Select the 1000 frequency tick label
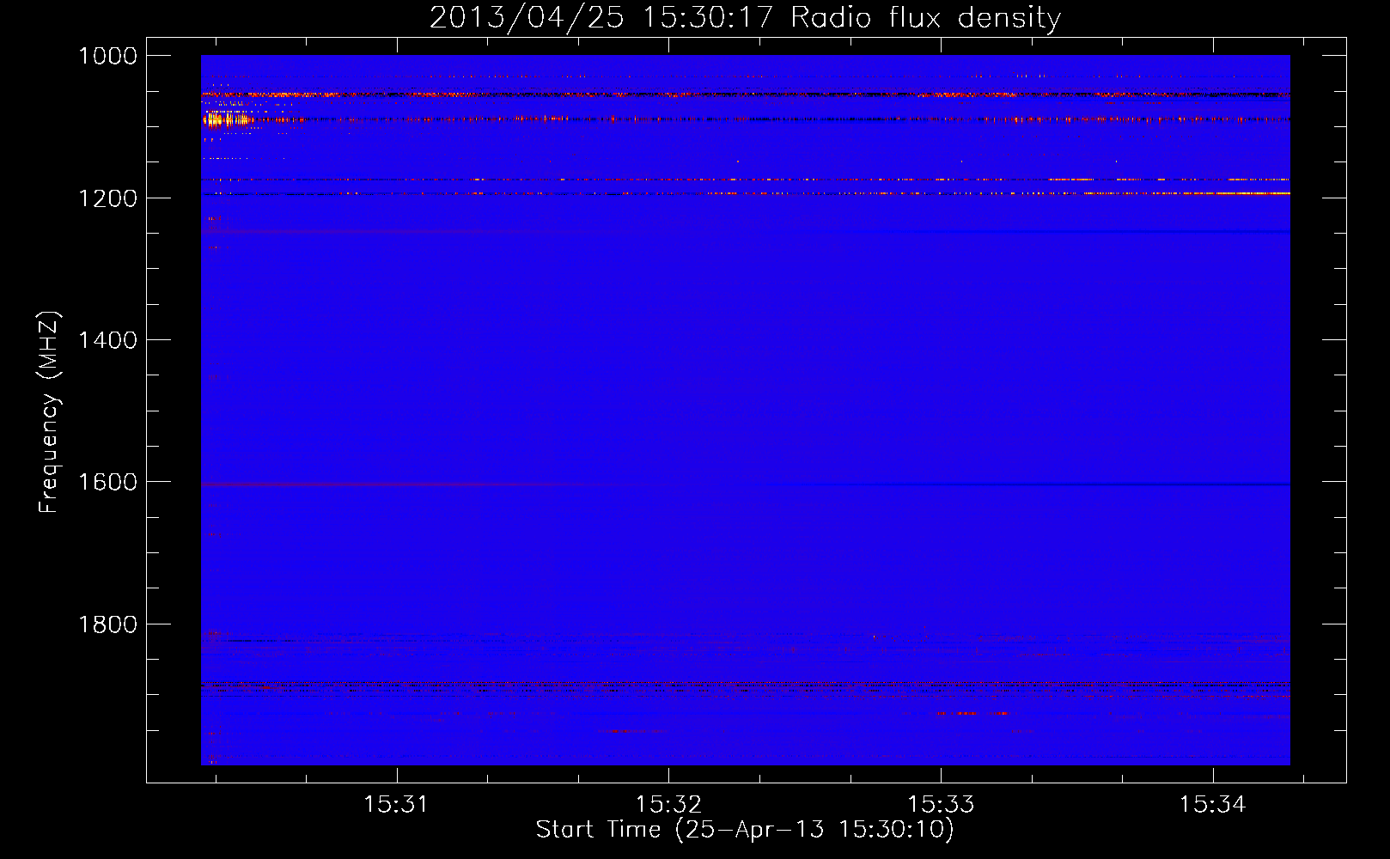This screenshot has width=1390, height=859. (107, 56)
